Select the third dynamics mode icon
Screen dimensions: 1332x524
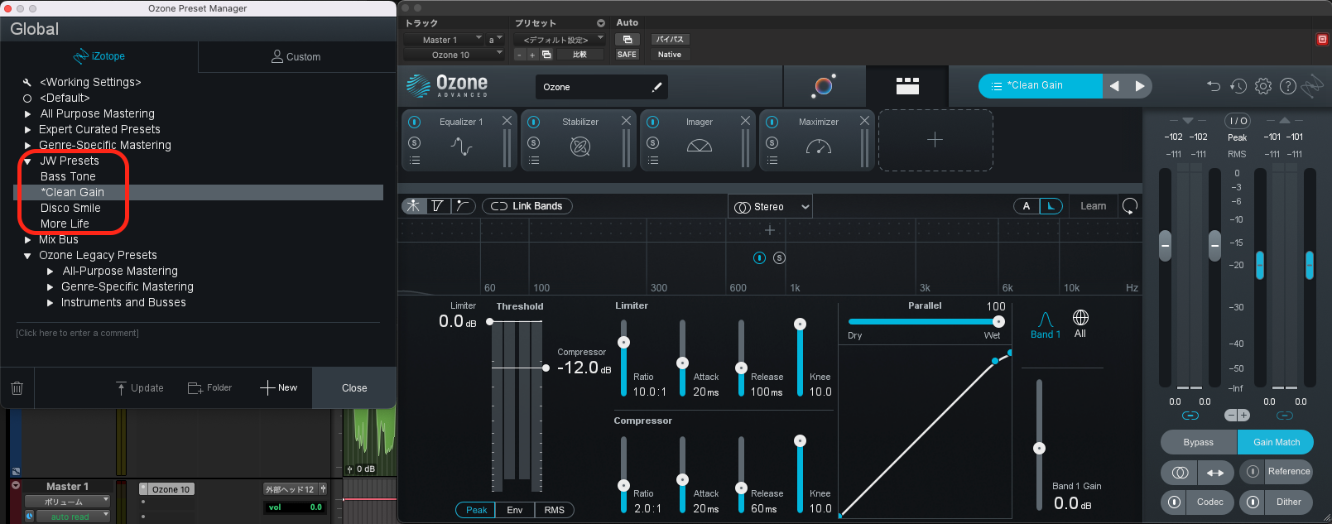coord(463,206)
